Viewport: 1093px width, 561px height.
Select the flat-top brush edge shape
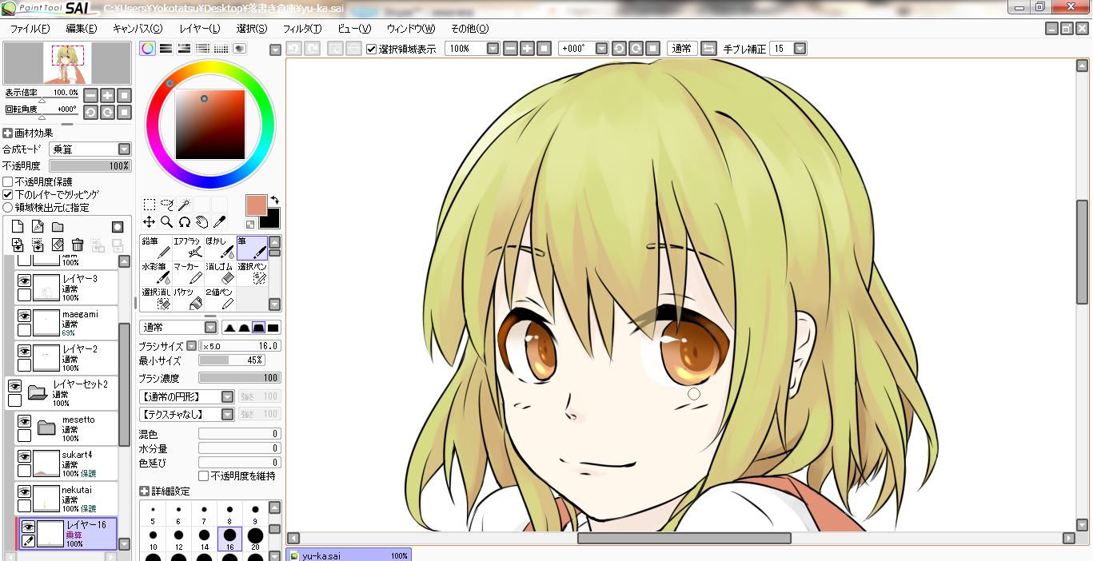258,328
